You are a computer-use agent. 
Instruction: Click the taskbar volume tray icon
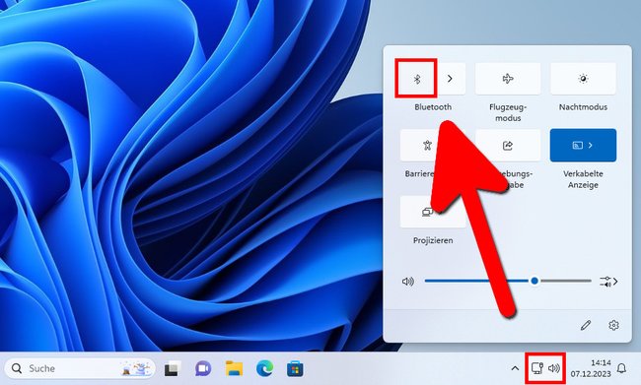[554, 368]
